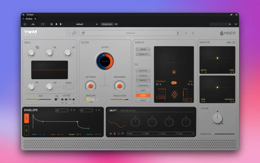
Task: Toggle the Echo effect power switch
Action: [x=174, y=83]
